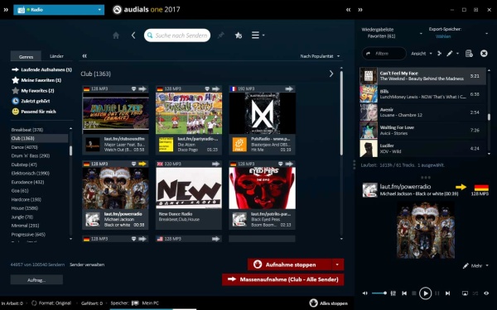Select track 'Can't Feel My Face'
Screen dimensions: 497x310
point(422,76)
